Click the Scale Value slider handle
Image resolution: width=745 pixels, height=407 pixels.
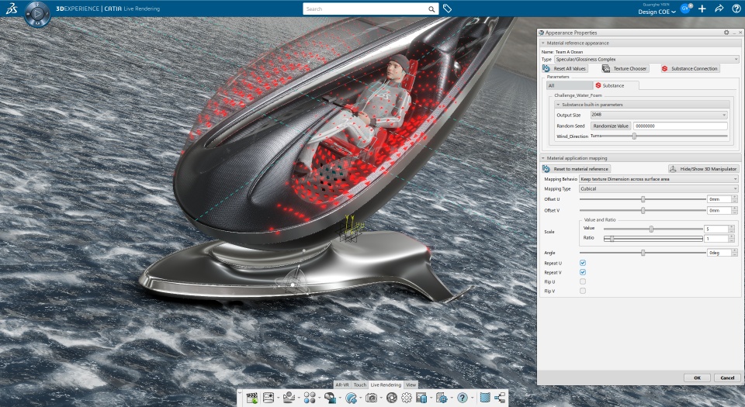pyautogui.click(x=651, y=229)
